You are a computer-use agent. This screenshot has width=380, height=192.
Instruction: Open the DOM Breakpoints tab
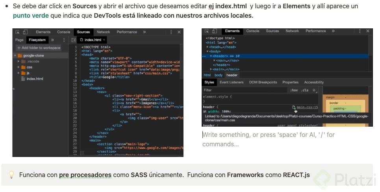263,82
